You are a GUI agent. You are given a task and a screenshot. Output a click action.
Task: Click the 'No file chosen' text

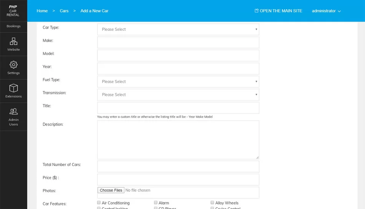(x=138, y=190)
